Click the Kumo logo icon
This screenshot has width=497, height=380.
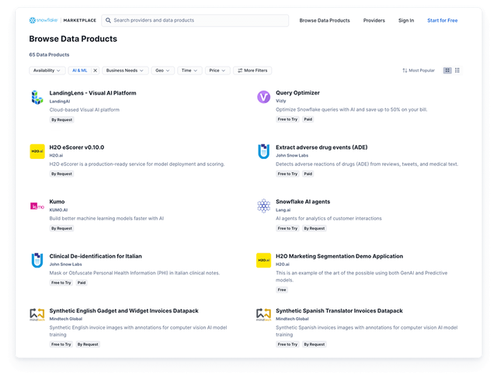point(37,206)
